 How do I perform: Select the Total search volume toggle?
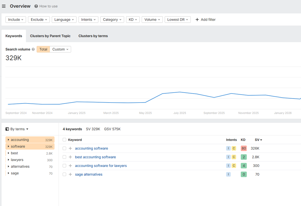click(43, 49)
